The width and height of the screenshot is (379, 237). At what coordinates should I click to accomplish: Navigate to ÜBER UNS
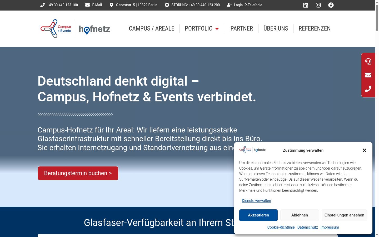click(x=276, y=28)
